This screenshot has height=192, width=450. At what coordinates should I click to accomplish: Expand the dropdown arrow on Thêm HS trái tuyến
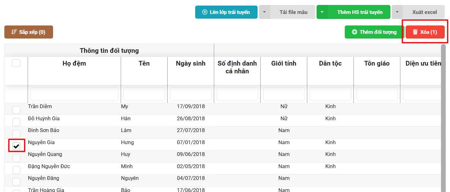[322, 12]
